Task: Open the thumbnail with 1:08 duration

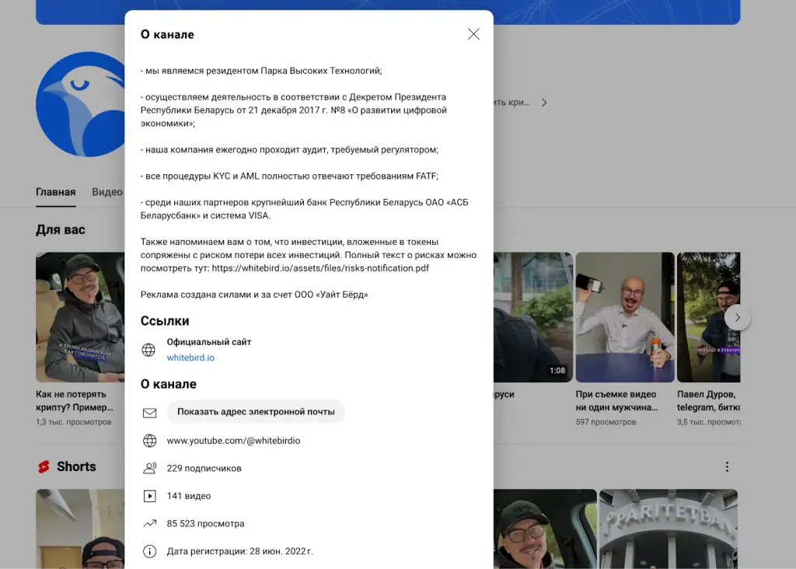Action: (x=533, y=316)
